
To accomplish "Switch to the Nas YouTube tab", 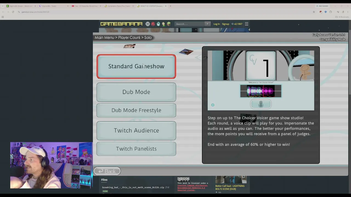I will pos(86,6).
